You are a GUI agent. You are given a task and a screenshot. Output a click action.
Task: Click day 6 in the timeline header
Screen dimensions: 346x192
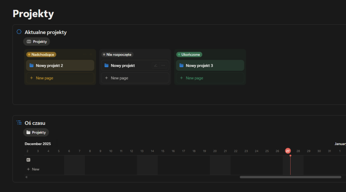click(x=69, y=151)
